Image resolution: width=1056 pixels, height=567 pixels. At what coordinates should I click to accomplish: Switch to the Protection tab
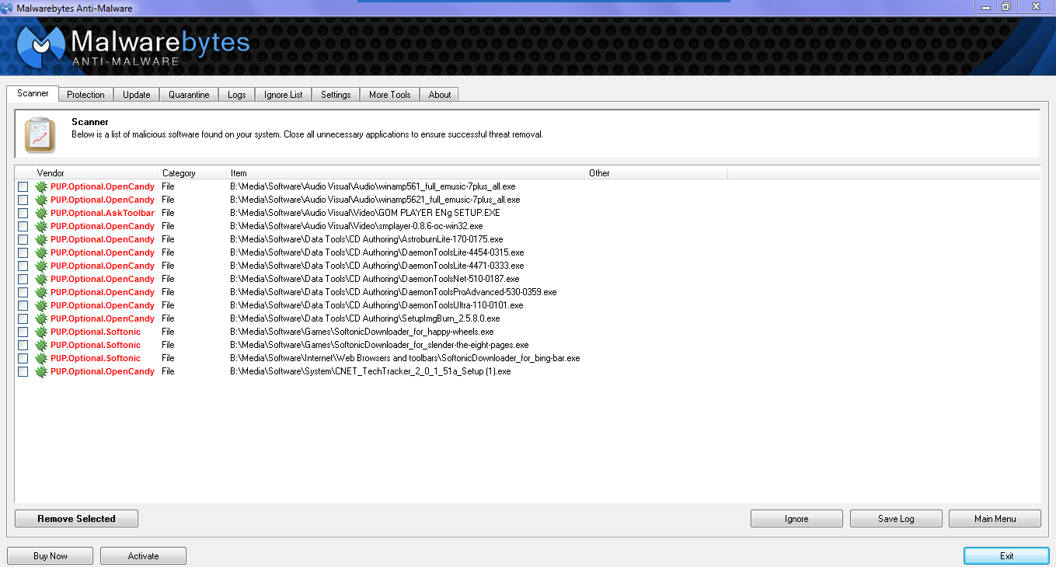point(85,95)
